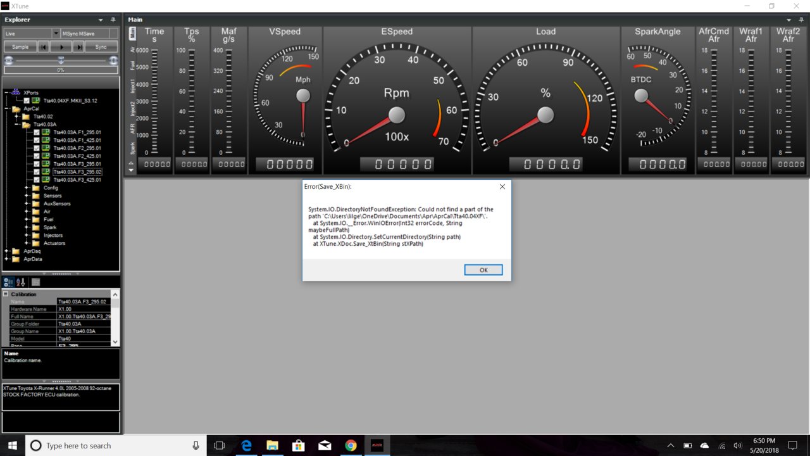Expand the Config folder
810x456 pixels.
(27, 187)
